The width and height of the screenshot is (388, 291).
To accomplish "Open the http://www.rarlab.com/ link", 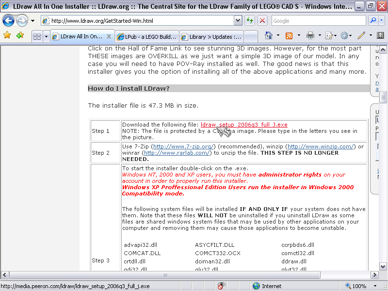I will coord(177,153).
